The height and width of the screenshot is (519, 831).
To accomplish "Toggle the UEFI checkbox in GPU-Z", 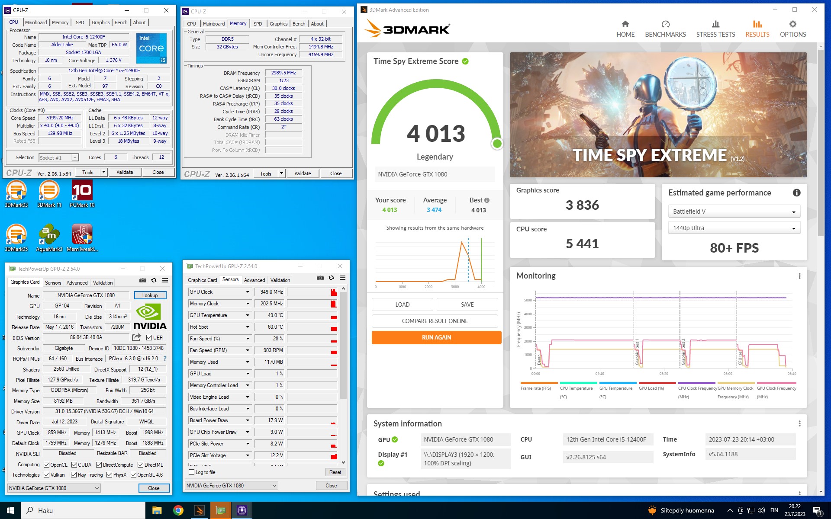I will tap(149, 337).
